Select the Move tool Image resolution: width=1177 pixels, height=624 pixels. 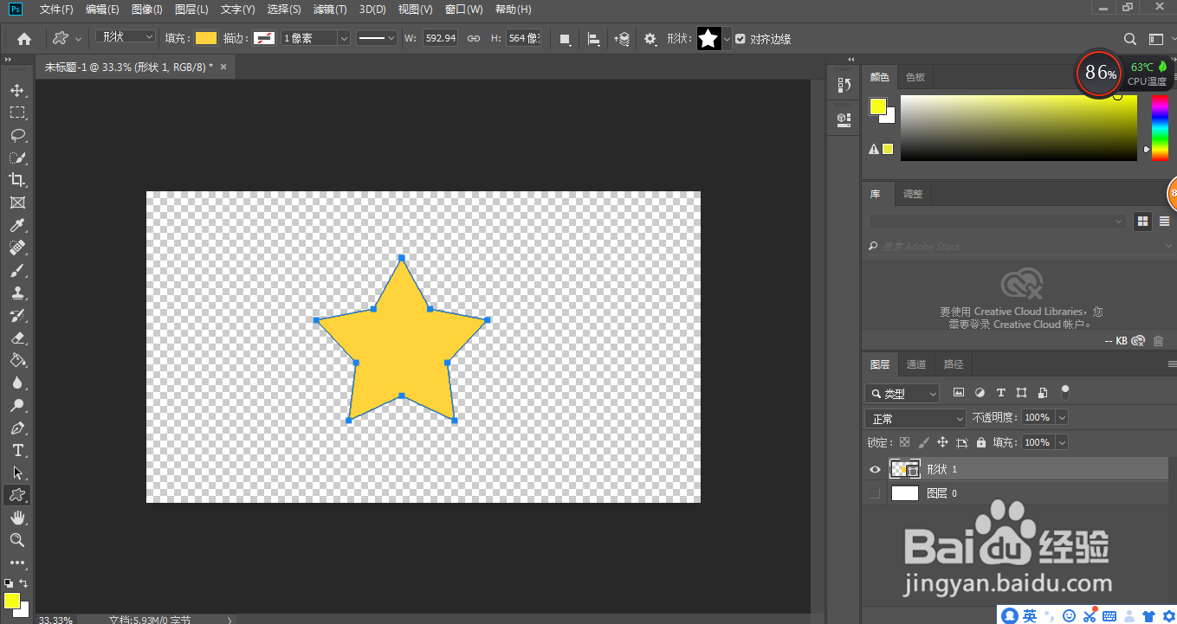(17, 90)
